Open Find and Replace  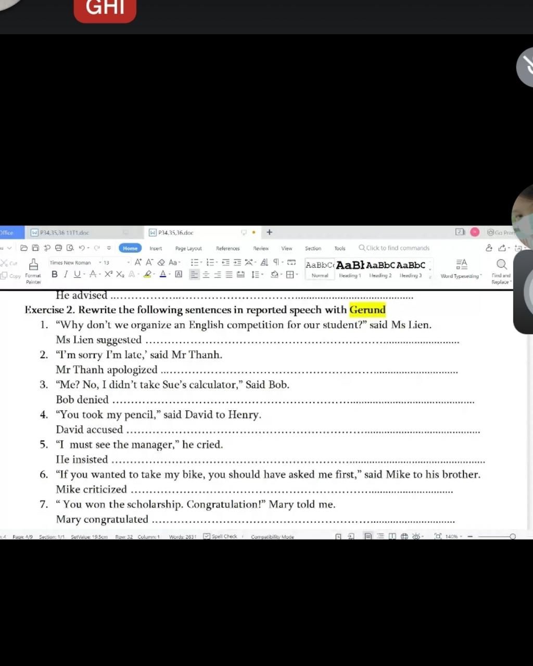tap(501, 271)
